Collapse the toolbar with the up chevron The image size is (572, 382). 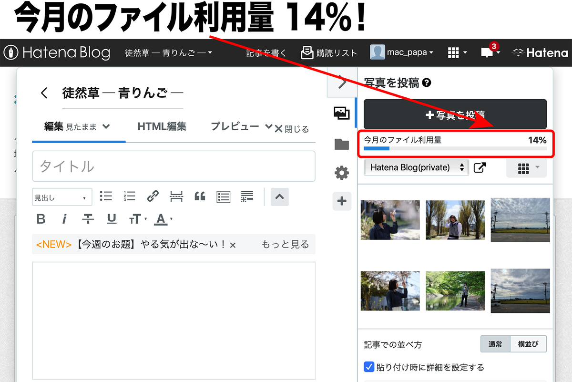click(x=280, y=196)
